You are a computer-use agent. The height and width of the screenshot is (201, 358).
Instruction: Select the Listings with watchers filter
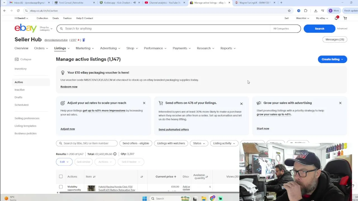coord(171,143)
